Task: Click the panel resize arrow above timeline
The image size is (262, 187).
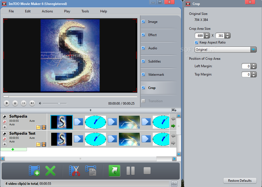Action: (90, 110)
